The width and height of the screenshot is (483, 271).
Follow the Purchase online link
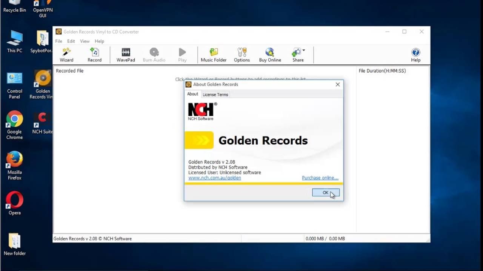click(x=320, y=178)
